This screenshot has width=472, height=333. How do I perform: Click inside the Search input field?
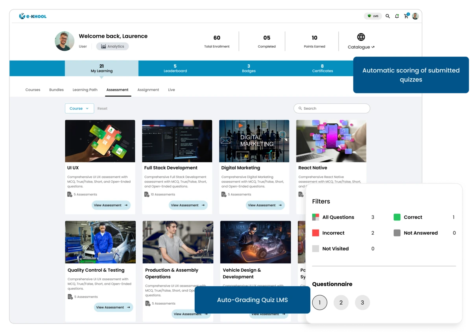(332, 108)
